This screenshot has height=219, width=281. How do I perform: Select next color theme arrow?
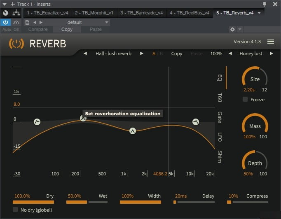click(272, 54)
